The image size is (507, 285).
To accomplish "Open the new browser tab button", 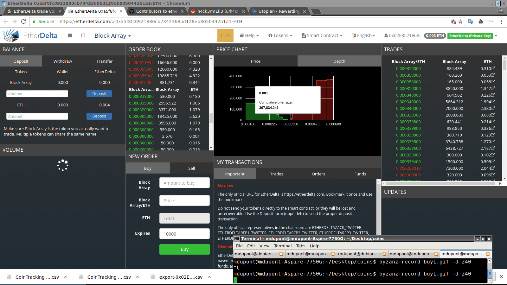I will pos(316,11).
